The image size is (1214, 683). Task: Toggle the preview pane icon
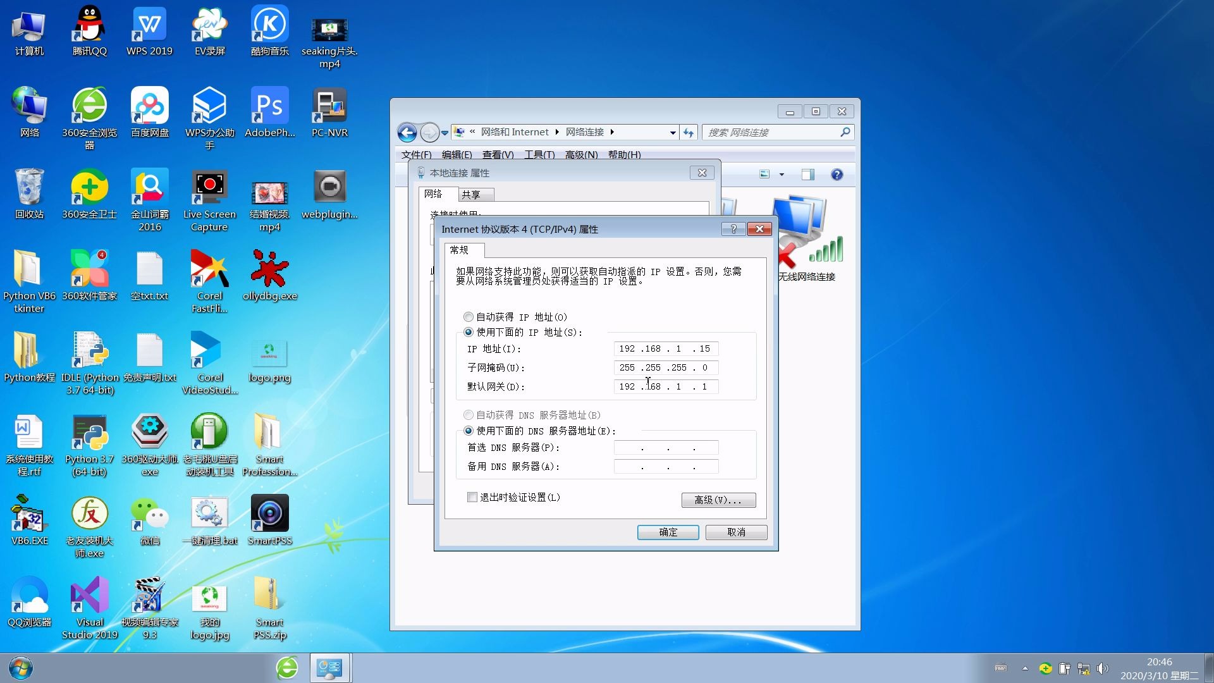click(x=807, y=175)
